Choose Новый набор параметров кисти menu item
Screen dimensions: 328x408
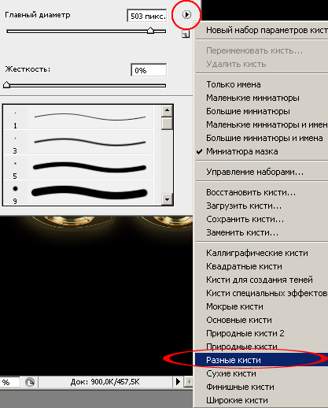coord(262,30)
